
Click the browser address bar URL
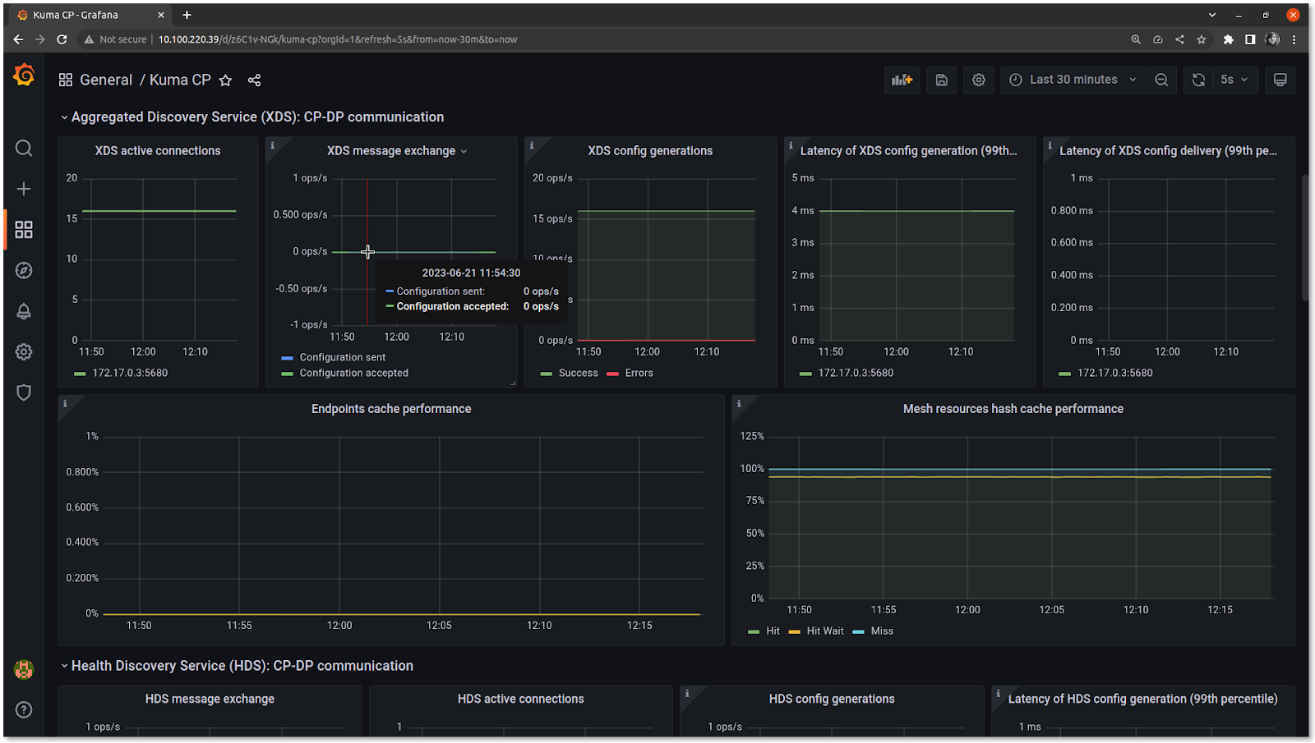click(337, 39)
